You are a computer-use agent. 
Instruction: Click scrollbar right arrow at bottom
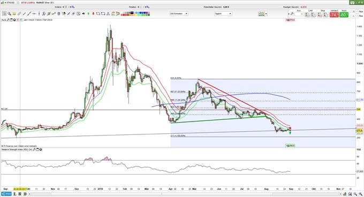point(340,194)
